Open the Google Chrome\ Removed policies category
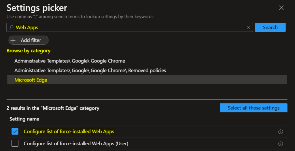The height and width of the screenshot is (151, 295). 90,70
